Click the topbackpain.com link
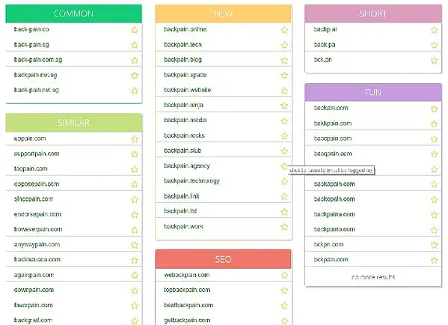Screen dimensions: 448x325 [x=187, y=290]
